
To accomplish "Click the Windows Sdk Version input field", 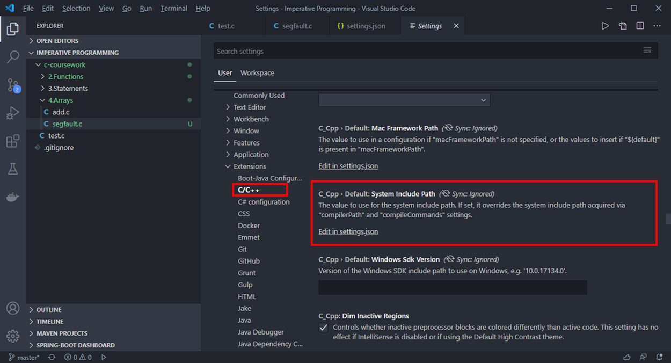I will tap(453, 287).
